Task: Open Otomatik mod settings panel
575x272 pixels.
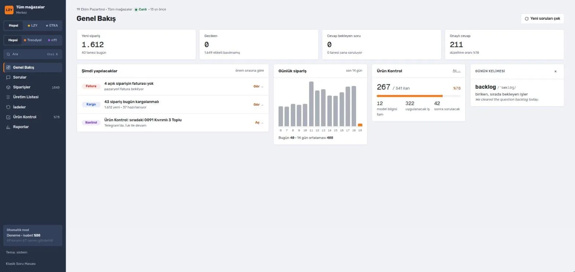Action: (x=33, y=235)
